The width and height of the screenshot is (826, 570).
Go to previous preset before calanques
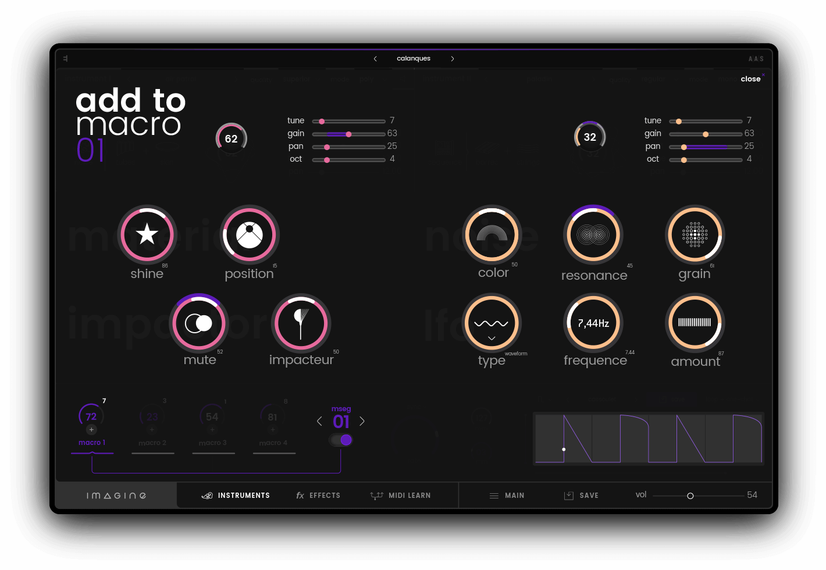[x=375, y=59]
